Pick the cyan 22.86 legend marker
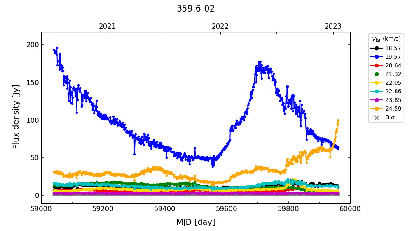The image size is (412, 231). [377, 91]
